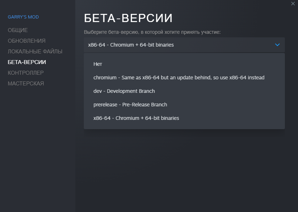Select the БЕТА-ВЕРСИИ sidebar item
The height and width of the screenshot is (212, 298).
27,62
